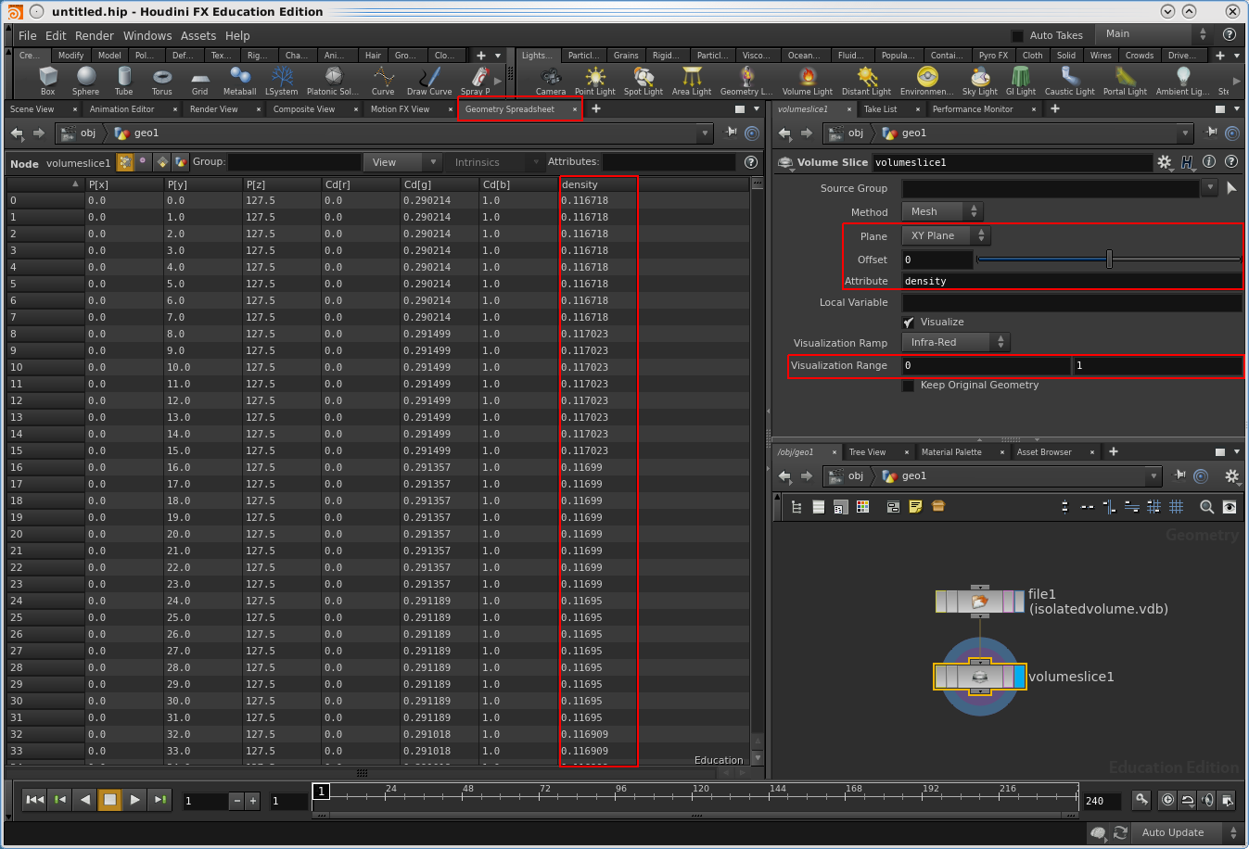Expand the Method dropdown
The height and width of the screenshot is (849, 1249).
pyautogui.click(x=942, y=212)
